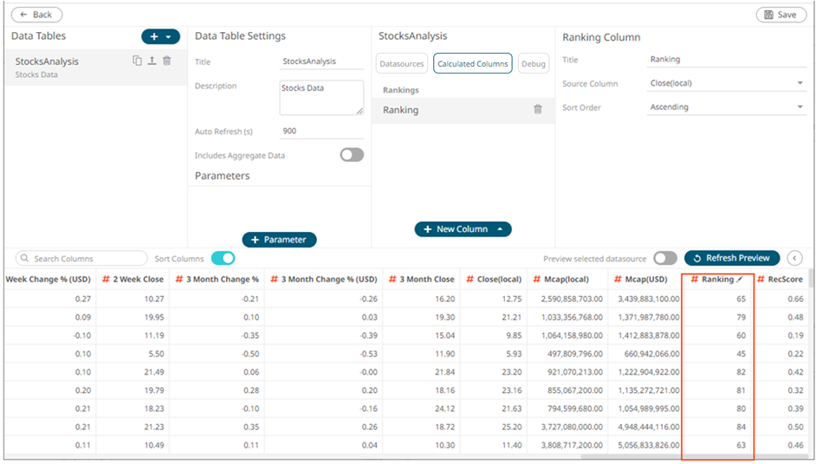
Task: Toggle Includes Aggregate Data switch
Action: coord(352,155)
